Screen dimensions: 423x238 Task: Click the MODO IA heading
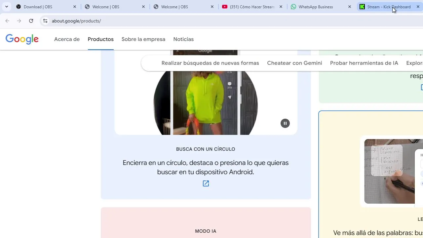(206, 231)
